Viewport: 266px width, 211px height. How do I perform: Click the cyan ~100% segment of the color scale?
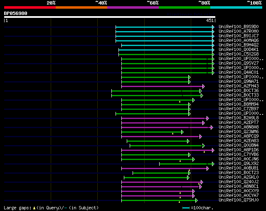(x=236, y=7)
